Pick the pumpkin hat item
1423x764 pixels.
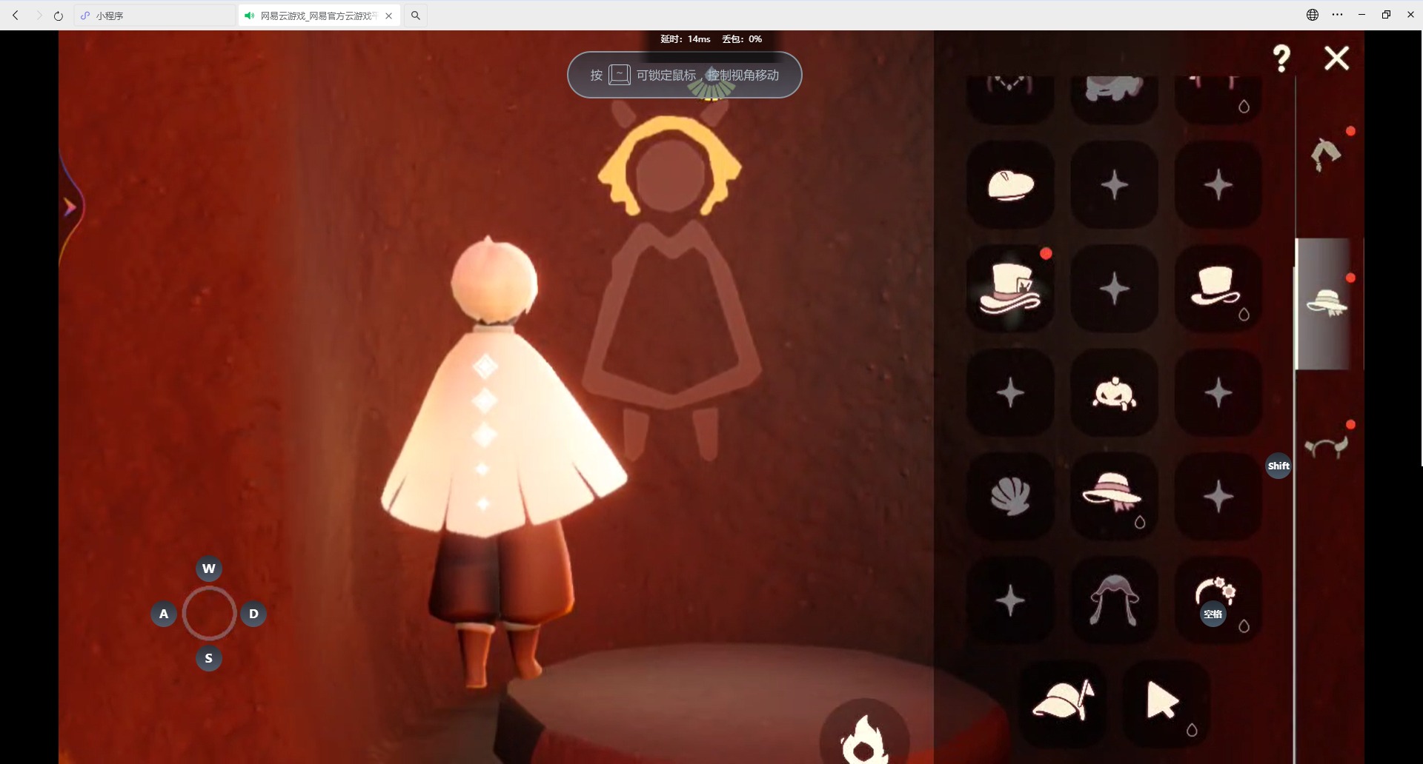1114,392
